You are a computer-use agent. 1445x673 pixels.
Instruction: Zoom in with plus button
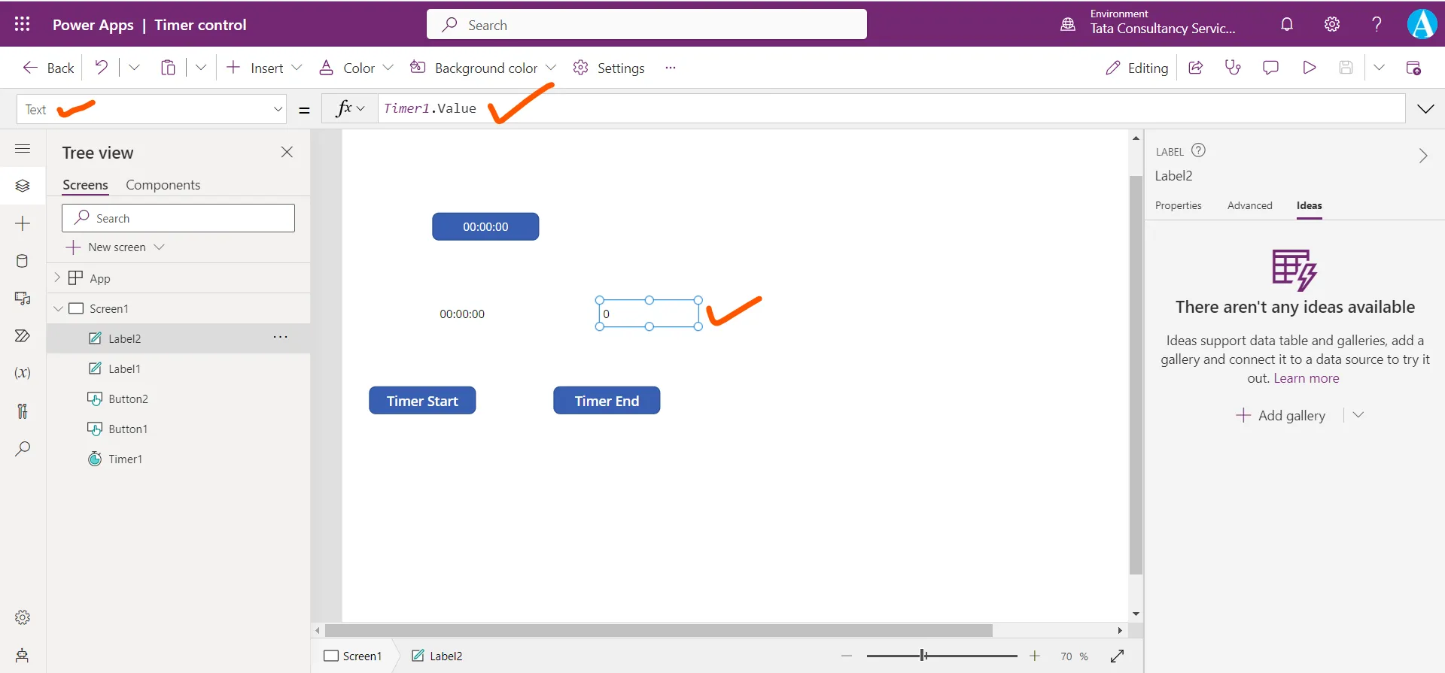coord(1035,656)
